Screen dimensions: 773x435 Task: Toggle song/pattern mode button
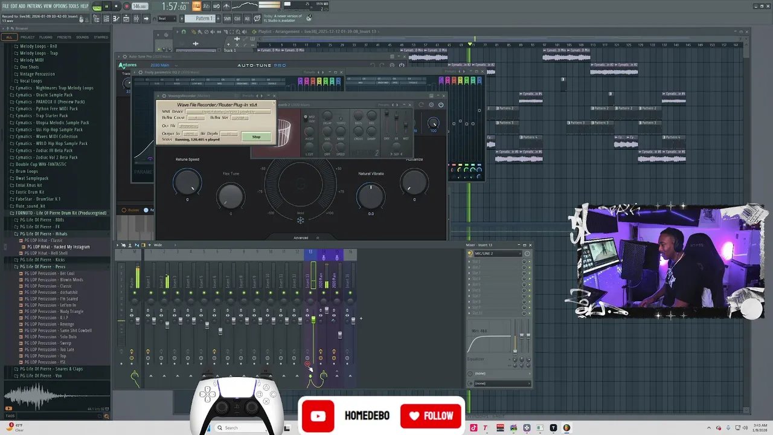[97, 7]
